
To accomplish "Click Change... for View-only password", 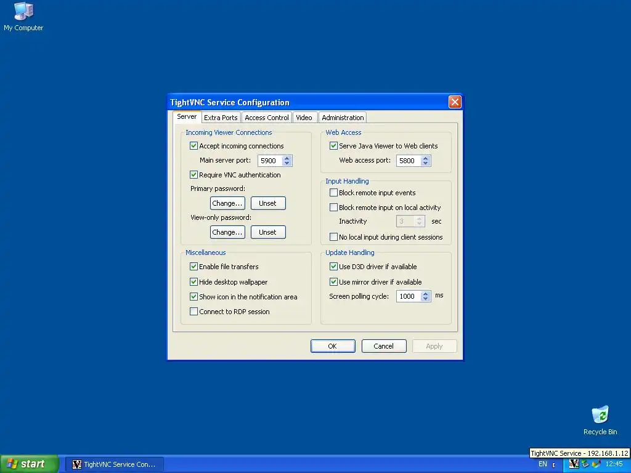I will coord(227,232).
